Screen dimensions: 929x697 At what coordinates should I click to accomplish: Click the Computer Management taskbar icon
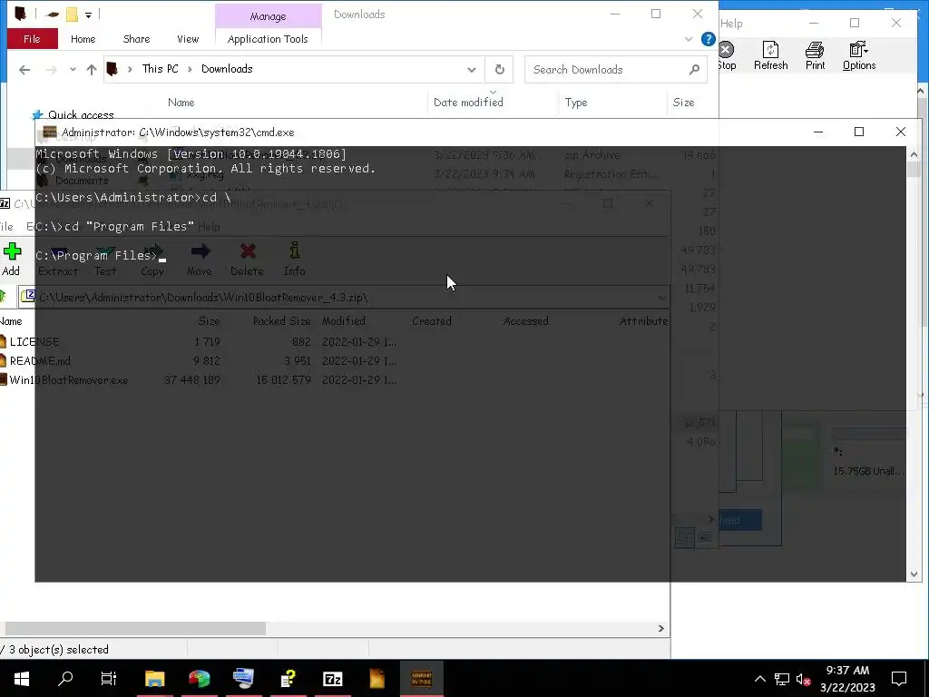pos(243,678)
